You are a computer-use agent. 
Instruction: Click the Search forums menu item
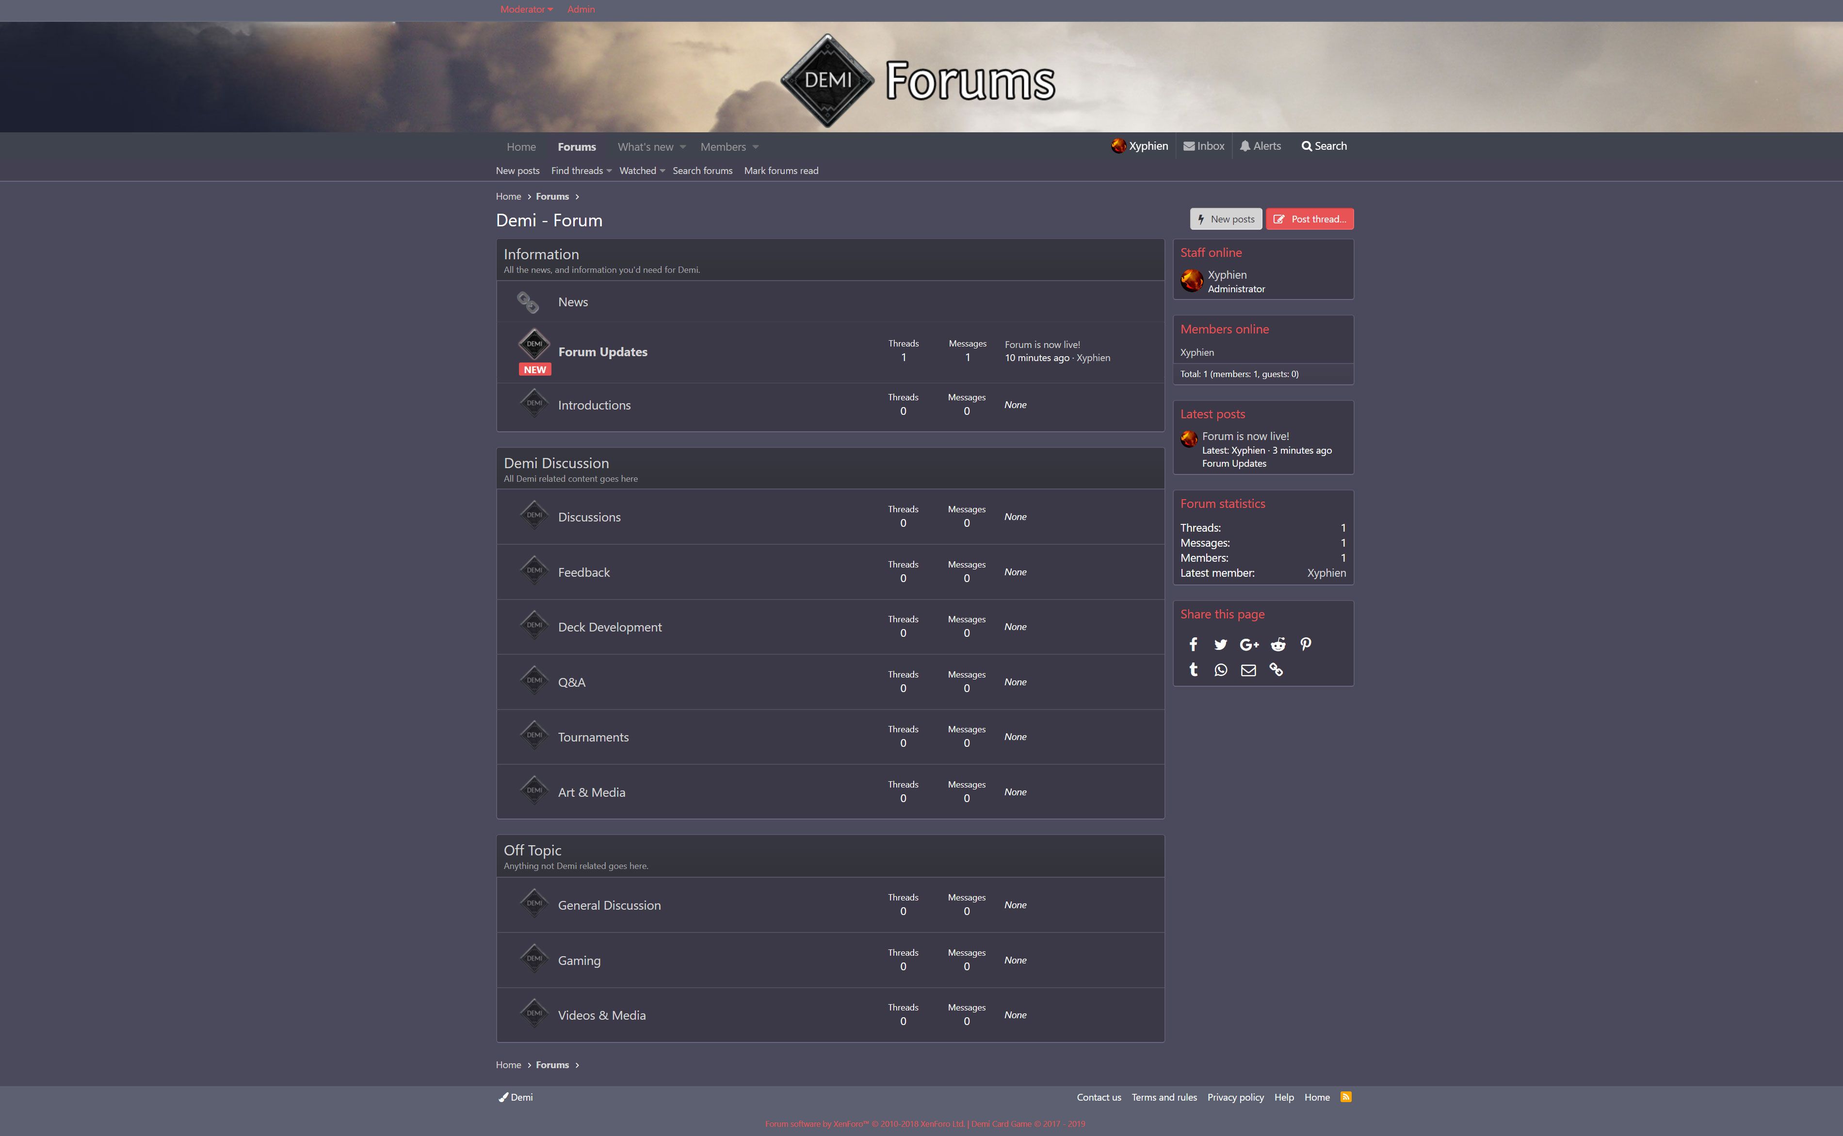pos(702,171)
